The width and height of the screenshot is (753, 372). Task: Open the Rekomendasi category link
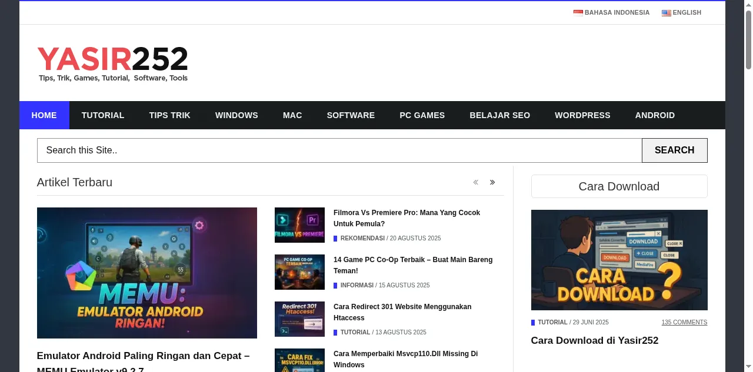362,238
